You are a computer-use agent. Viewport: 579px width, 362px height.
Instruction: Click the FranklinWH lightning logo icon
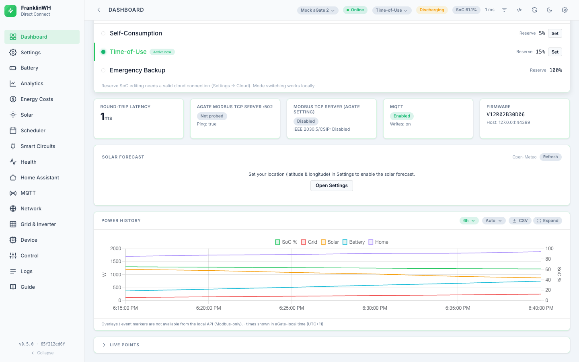(10, 11)
